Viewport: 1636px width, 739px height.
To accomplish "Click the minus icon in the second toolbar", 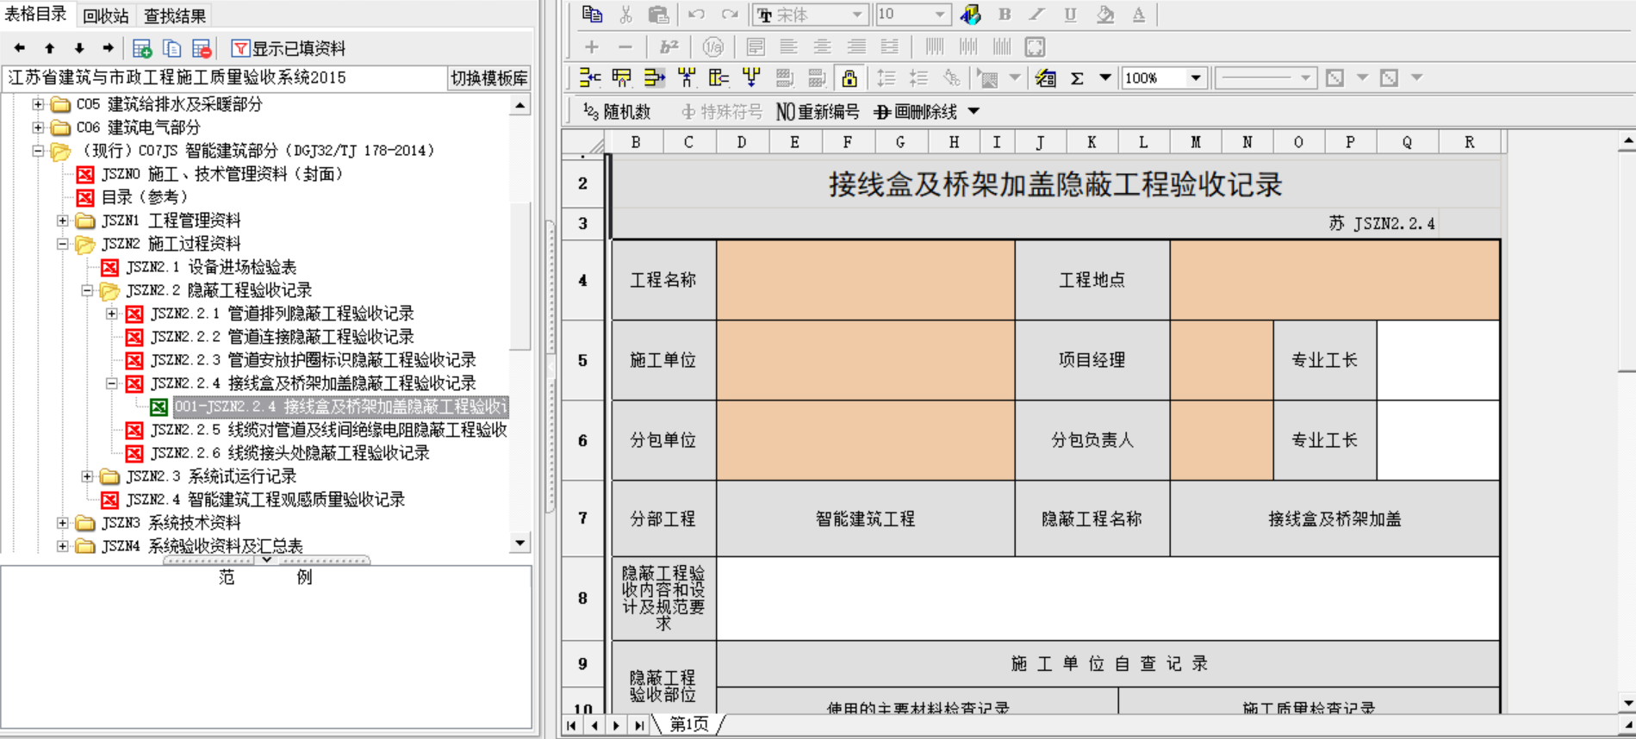I will point(625,47).
